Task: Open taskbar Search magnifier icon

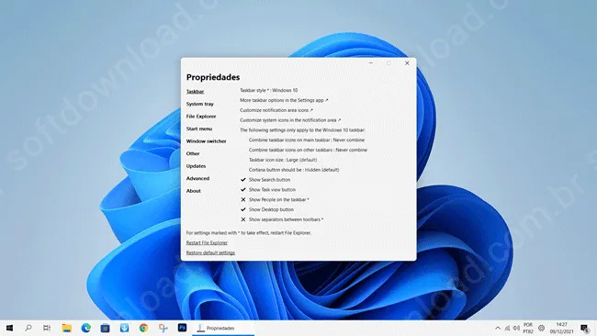Action: click(28, 328)
